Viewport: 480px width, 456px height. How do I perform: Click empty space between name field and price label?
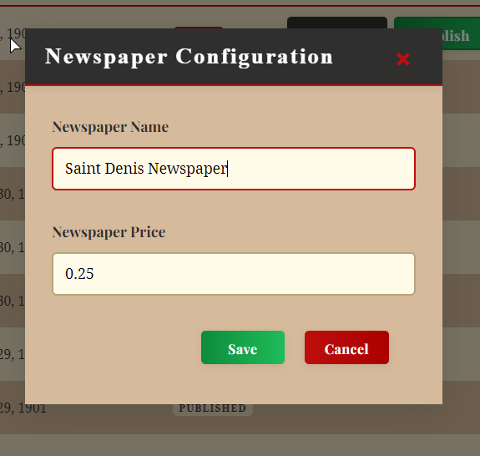click(234, 207)
